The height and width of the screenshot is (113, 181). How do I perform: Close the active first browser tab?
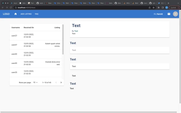tap(8, 3)
